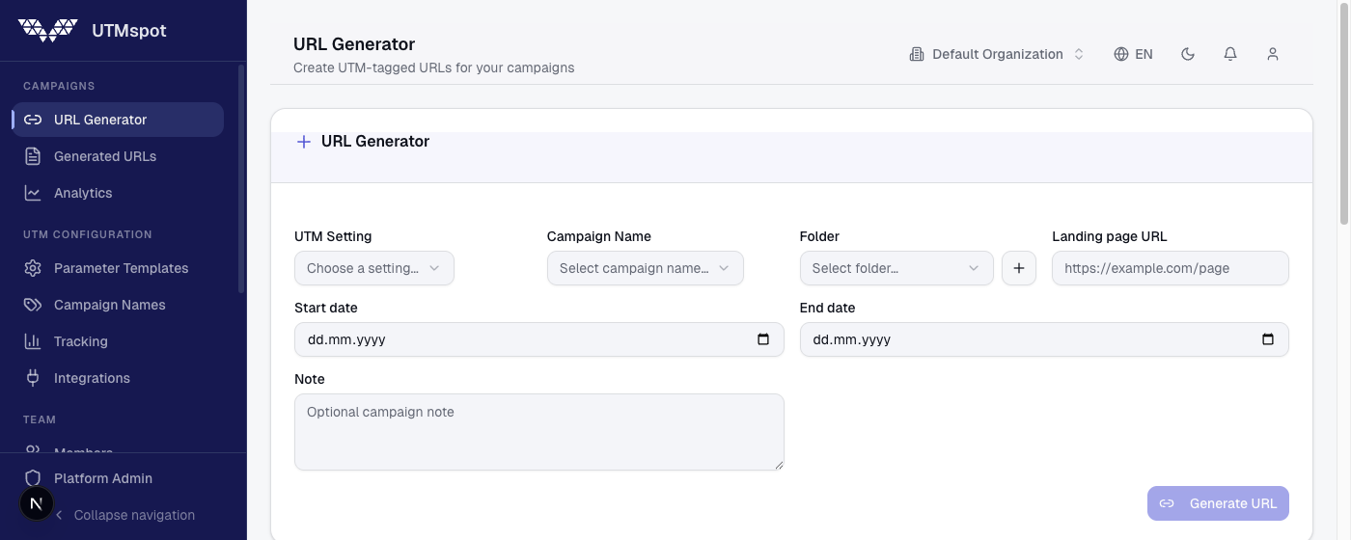The image size is (1351, 540).
Task: Click the plus button beside Folder
Action: click(x=1019, y=268)
